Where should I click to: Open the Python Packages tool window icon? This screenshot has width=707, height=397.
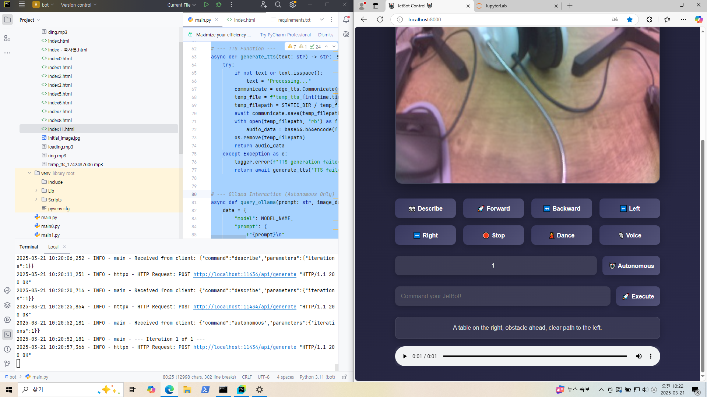(x=7, y=305)
